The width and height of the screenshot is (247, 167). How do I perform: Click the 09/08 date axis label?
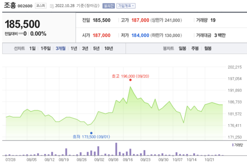113,160
